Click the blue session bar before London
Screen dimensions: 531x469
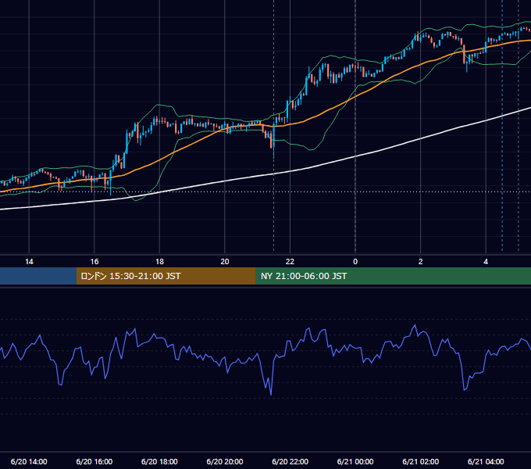(38, 276)
